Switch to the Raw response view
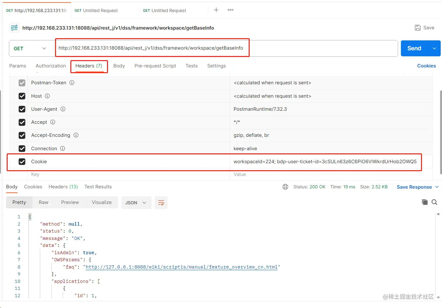The width and height of the screenshot is (442, 308). click(x=44, y=202)
